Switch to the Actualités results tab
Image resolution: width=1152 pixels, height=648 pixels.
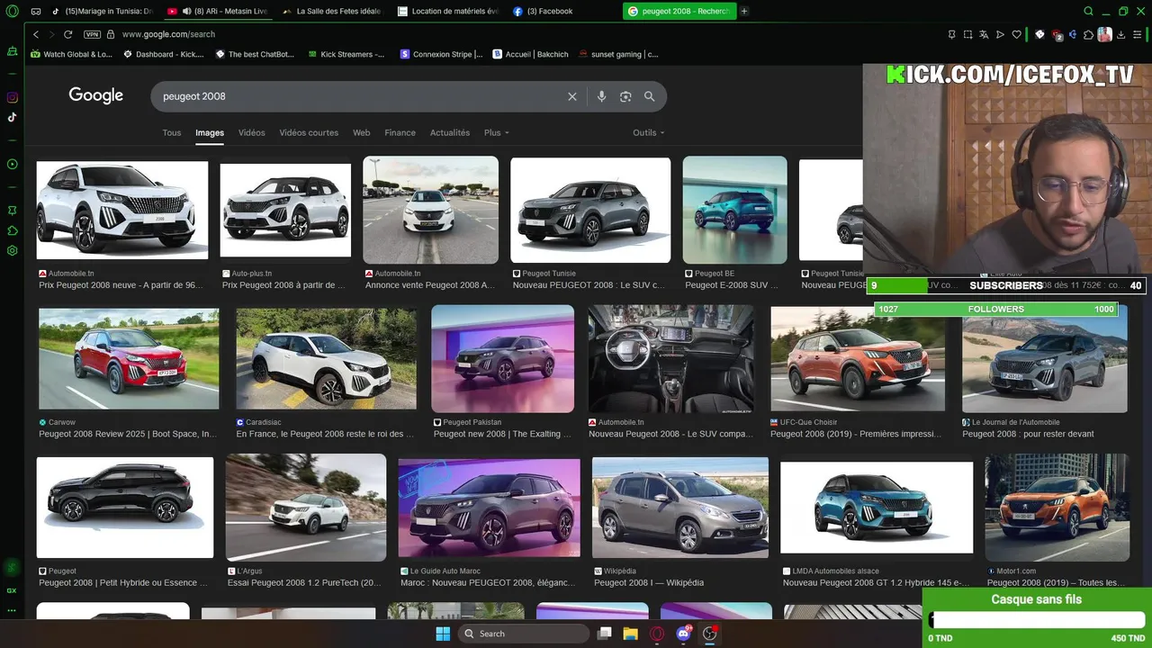coord(450,132)
